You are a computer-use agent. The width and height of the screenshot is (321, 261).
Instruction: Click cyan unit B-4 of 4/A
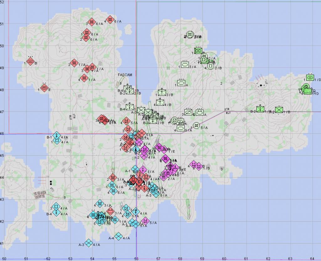pos(56,213)
